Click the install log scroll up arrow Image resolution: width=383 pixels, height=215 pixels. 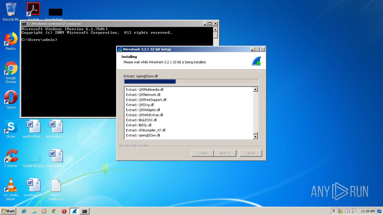tap(255, 89)
